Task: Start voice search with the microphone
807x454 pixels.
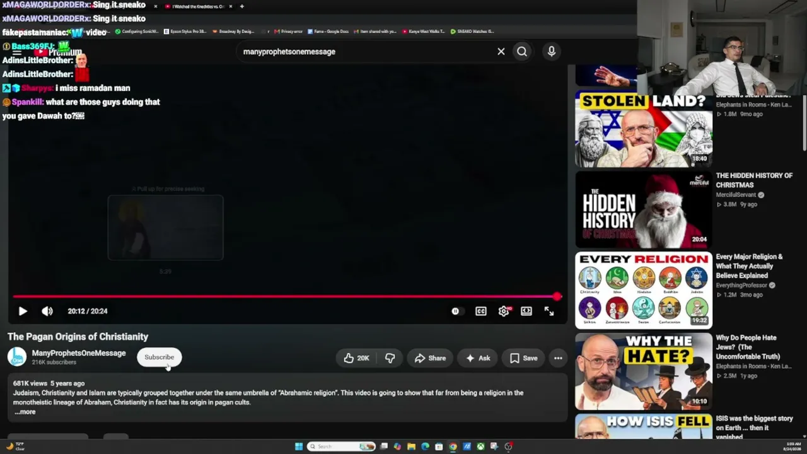Action: pyautogui.click(x=552, y=52)
